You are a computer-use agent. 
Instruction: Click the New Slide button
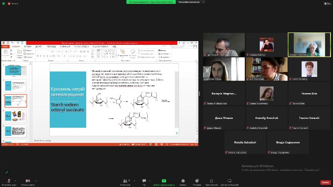point(20,54)
